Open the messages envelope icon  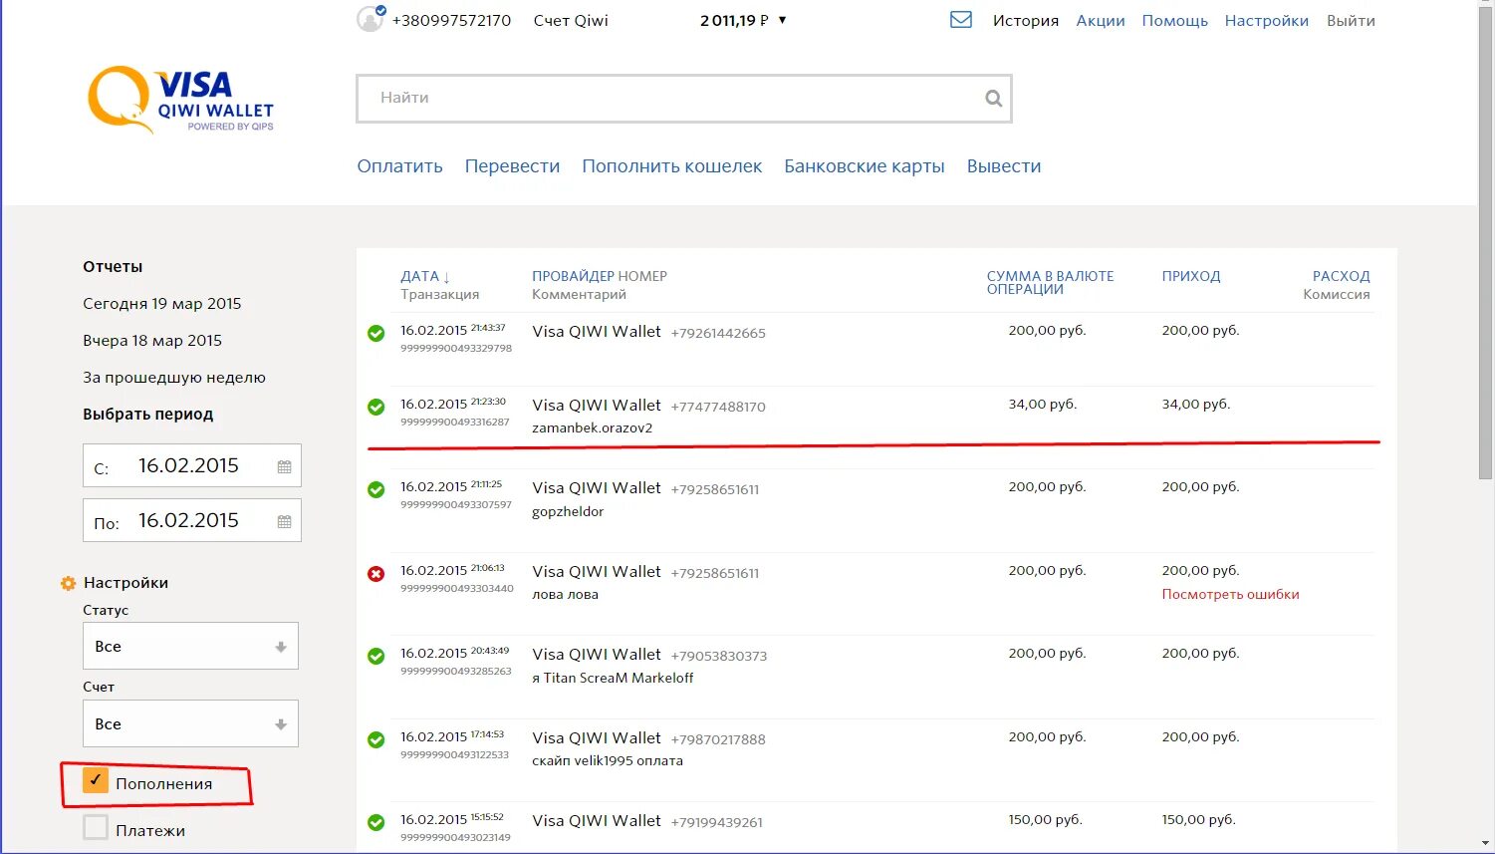point(961,20)
